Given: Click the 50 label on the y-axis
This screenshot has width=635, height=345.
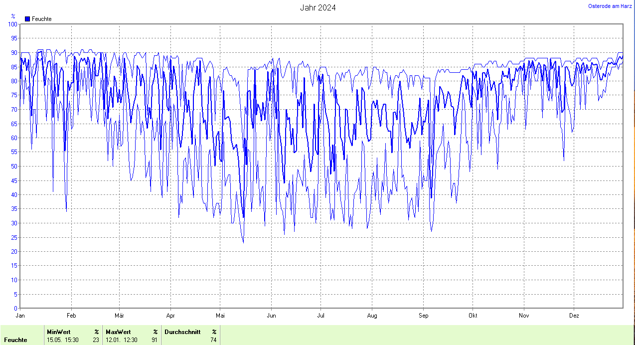Looking at the screenshot, I should (x=14, y=166).
